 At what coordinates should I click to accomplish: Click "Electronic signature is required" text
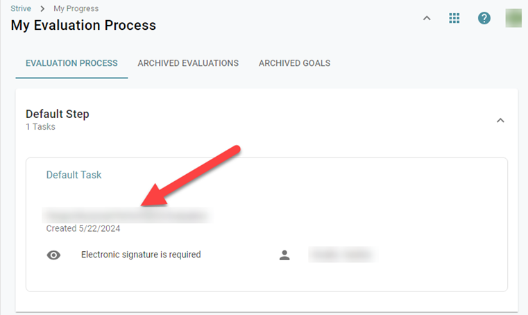141,255
